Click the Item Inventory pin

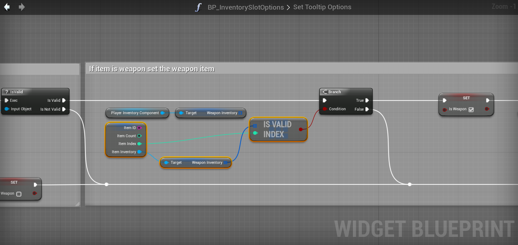140,152
